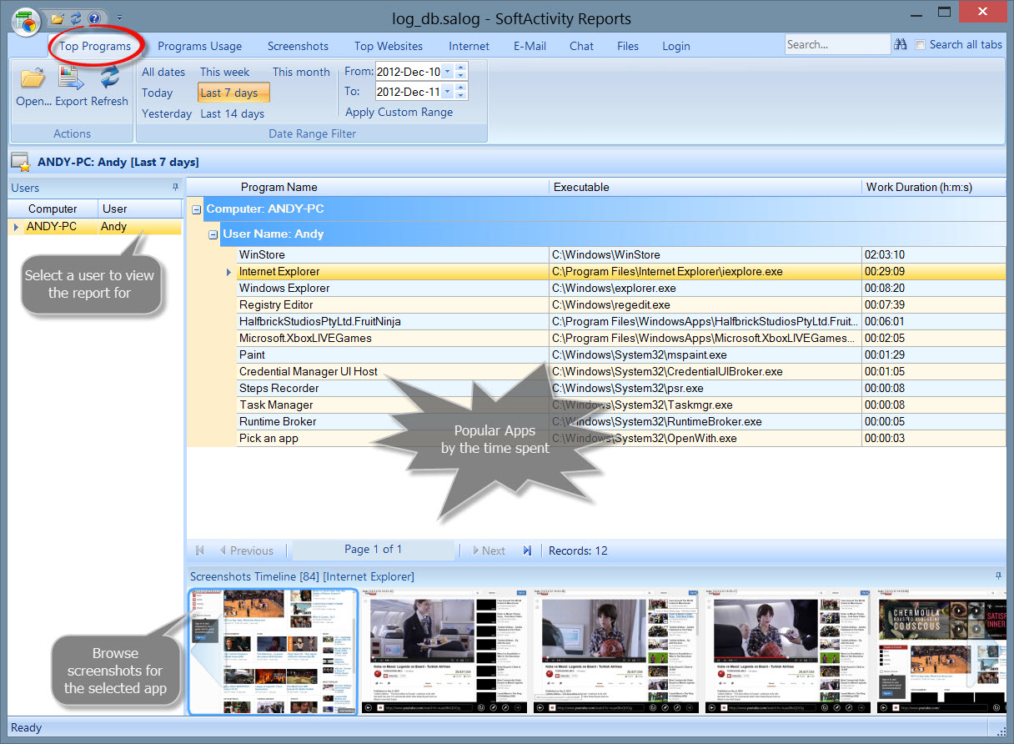Enable the Search all tabs checkbox
This screenshot has height=744, width=1014.
click(921, 45)
